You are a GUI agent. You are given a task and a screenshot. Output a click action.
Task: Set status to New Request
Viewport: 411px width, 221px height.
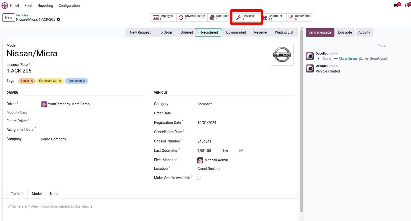pos(140,32)
